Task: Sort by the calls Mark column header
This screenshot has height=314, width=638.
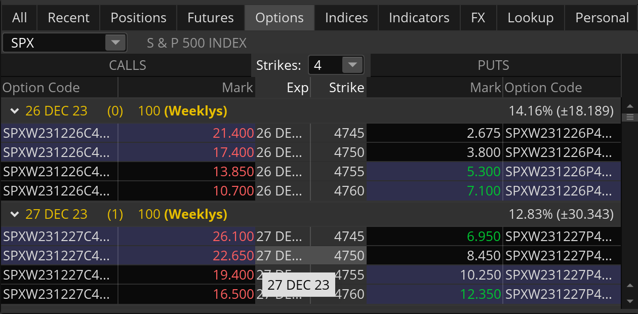Action: click(x=187, y=88)
